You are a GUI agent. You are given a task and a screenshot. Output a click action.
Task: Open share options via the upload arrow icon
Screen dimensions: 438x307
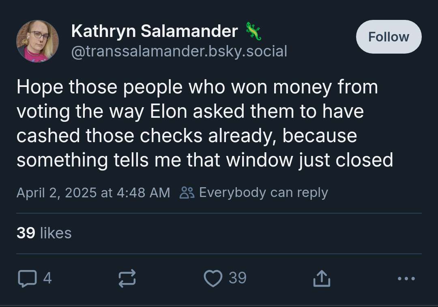pyautogui.click(x=322, y=279)
